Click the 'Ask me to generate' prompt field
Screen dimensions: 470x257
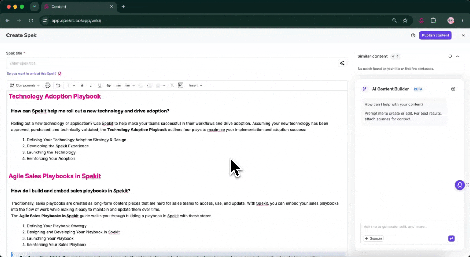coord(409,227)
